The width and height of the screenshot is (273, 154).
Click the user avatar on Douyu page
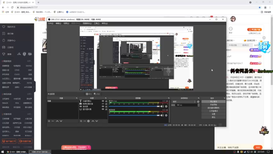click(233, 19)
